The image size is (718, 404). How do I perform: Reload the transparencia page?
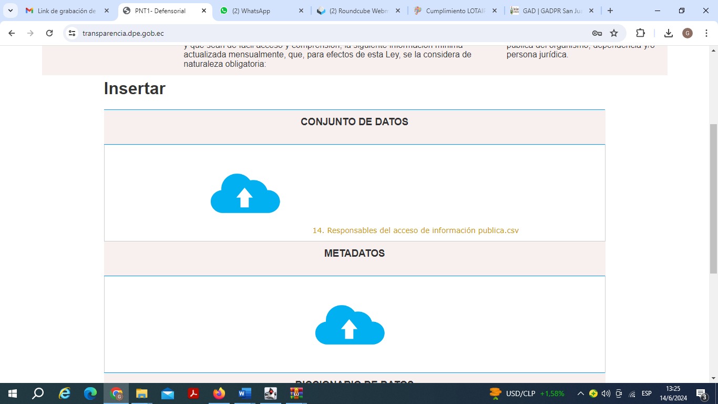click(49, 33)
